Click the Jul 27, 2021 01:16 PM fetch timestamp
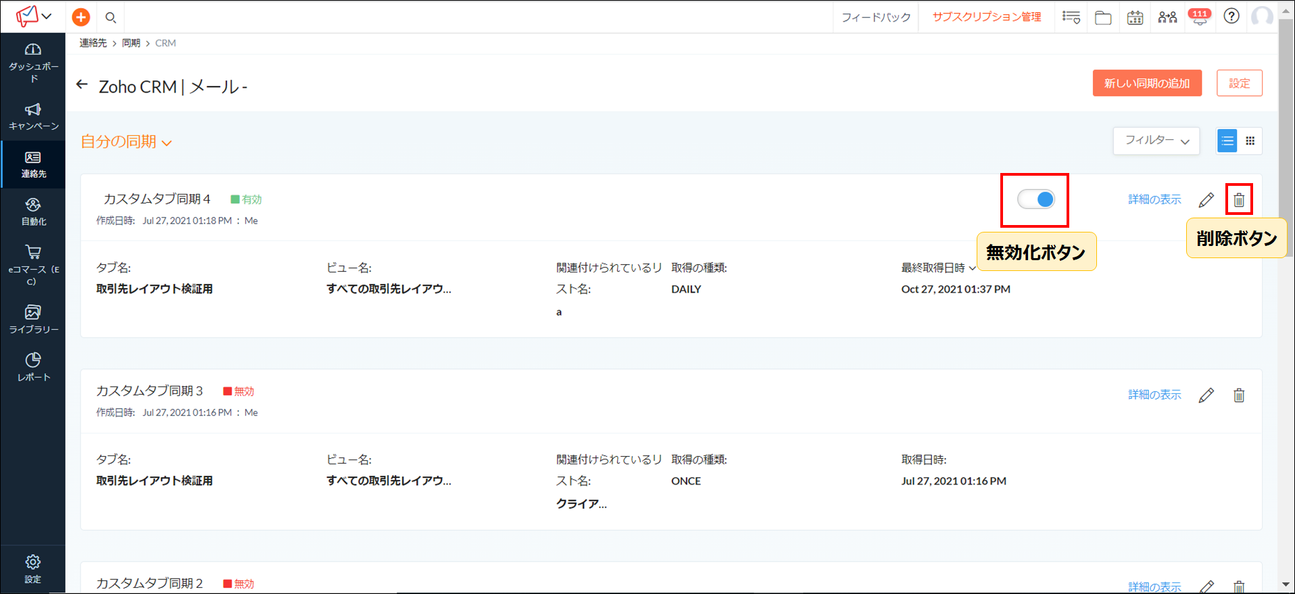The image size is (1295, 594). [954, 481]
